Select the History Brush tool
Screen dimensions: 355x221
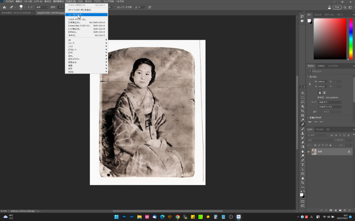(x=303, y=138)
